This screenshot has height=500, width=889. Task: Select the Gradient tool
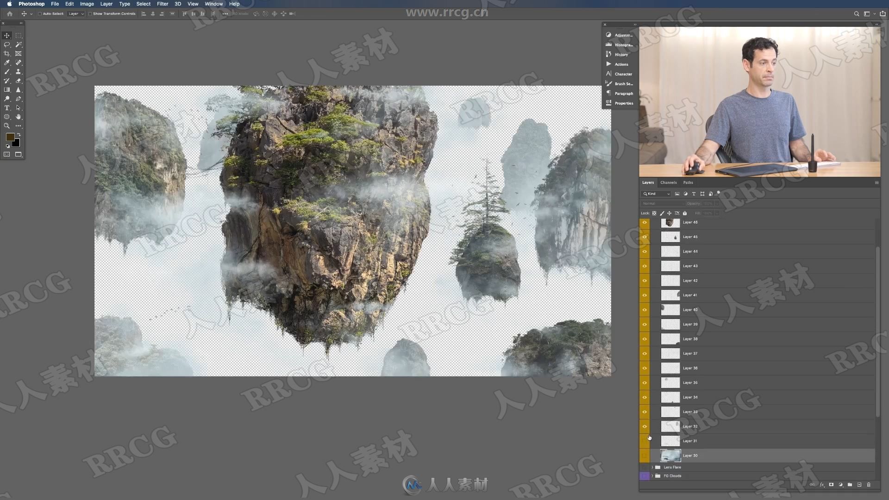coord(7,90)
